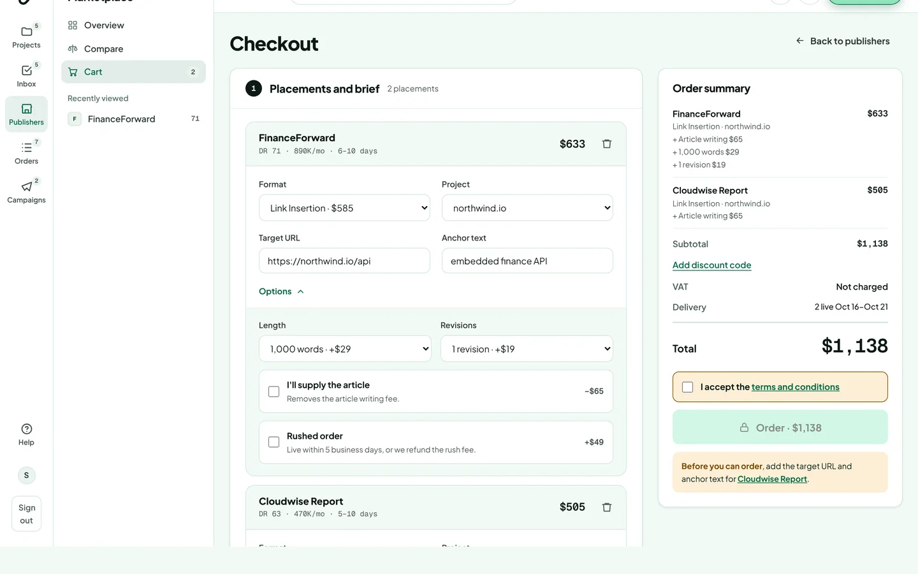Viewport: 918px width, 574px height.
Task: Click +1,000 words $29 in Order summary
Action: pos(706,152)
